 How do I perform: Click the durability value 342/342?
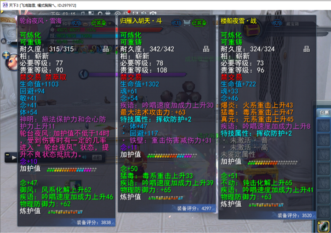tap(162, 49)
